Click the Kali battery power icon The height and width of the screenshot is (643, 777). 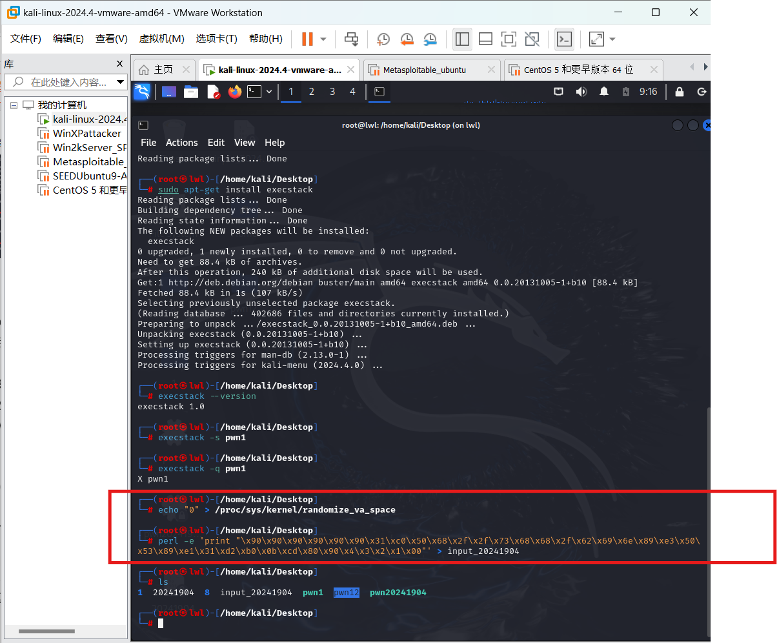625,92
